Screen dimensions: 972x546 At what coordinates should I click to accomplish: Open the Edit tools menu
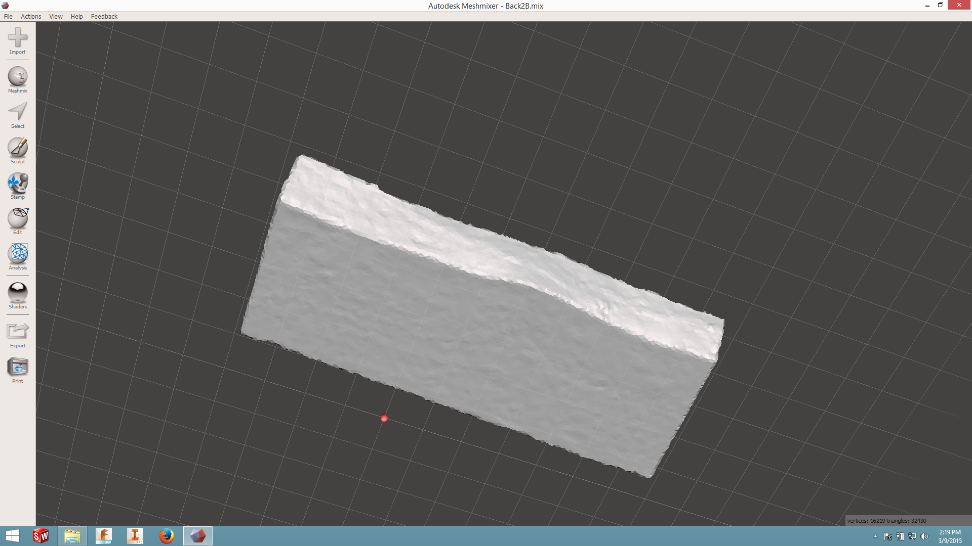(x=18, y=221)
